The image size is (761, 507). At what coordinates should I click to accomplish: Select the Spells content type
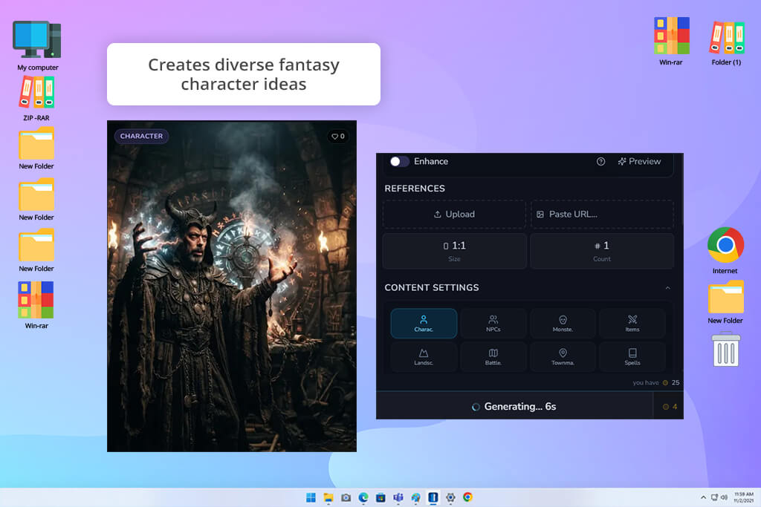point(632,357)
